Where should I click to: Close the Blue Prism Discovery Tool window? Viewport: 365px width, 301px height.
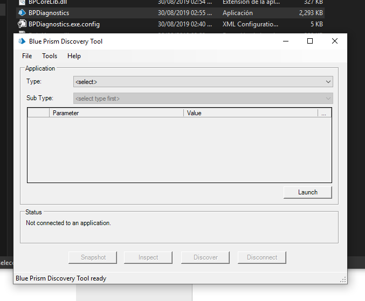(334, 41)
